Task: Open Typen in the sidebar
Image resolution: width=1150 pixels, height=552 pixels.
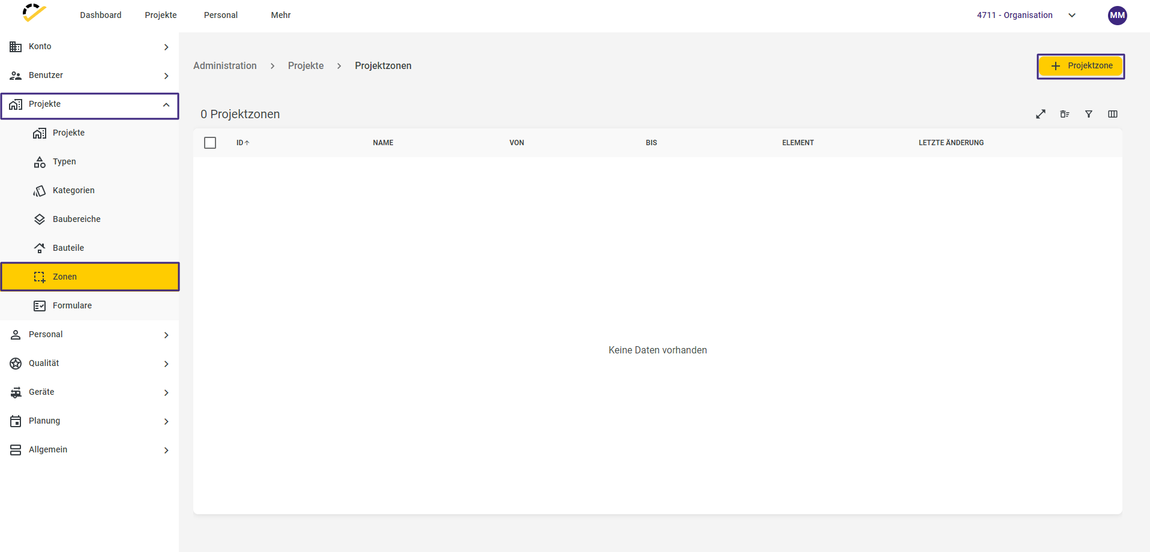Action: coord(64,161)
